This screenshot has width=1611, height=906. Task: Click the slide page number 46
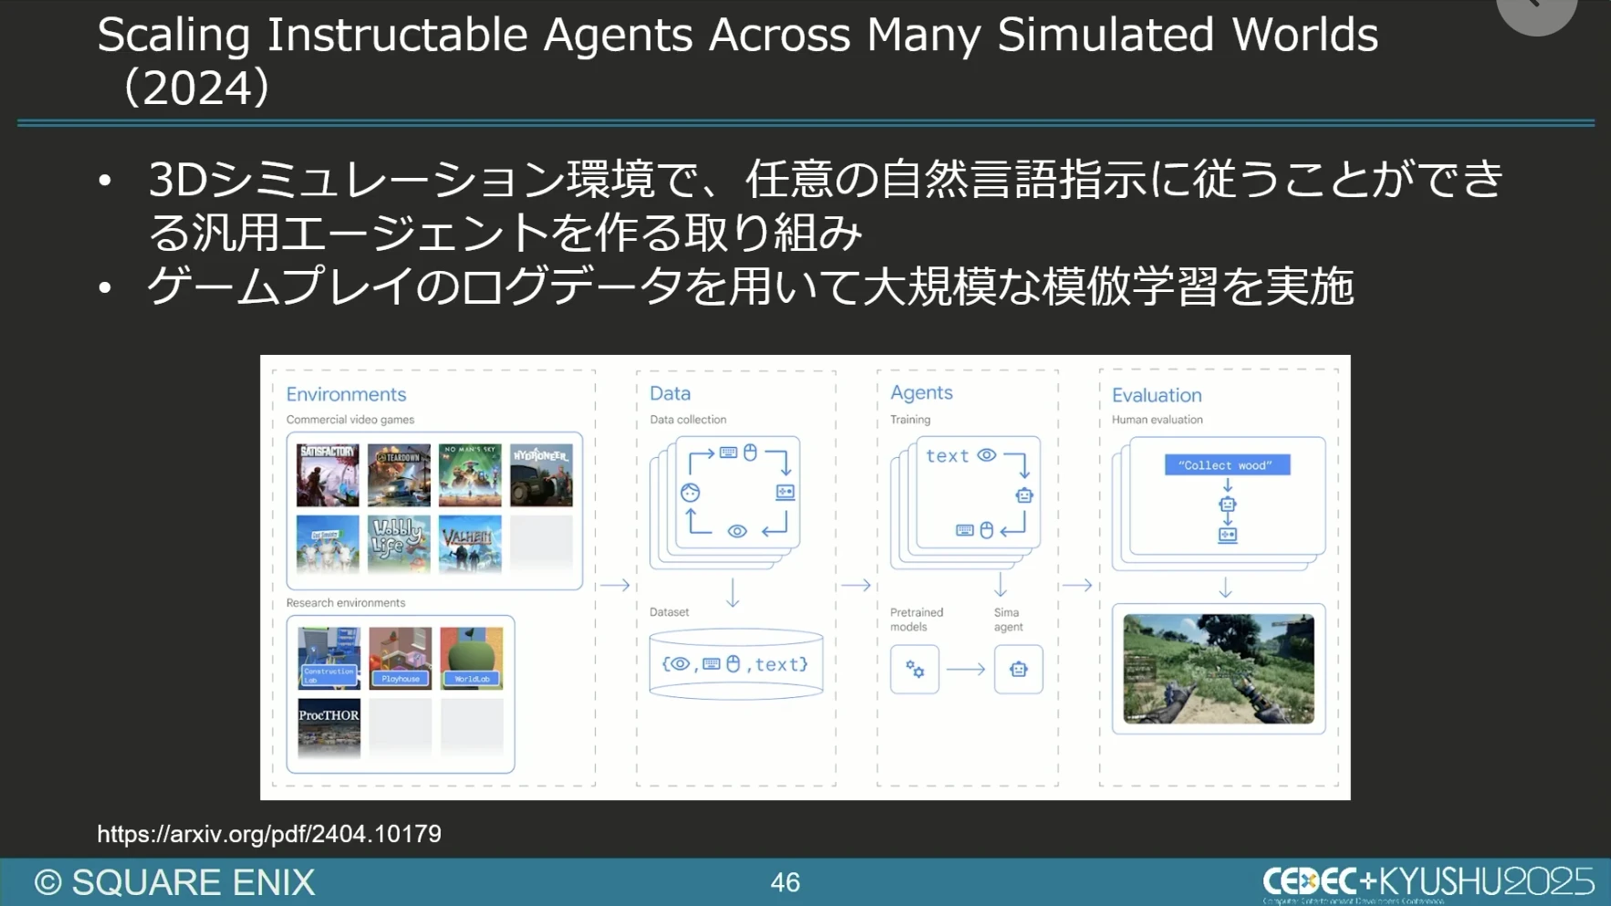coord(785,882)
